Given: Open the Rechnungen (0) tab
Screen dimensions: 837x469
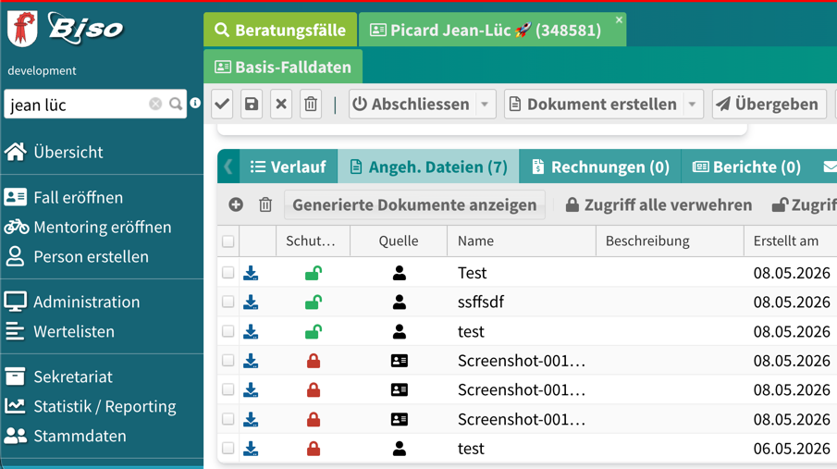Looking at the screenshot, I should click(600, 167).
